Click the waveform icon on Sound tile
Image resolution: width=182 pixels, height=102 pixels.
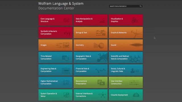coord(136,45)
